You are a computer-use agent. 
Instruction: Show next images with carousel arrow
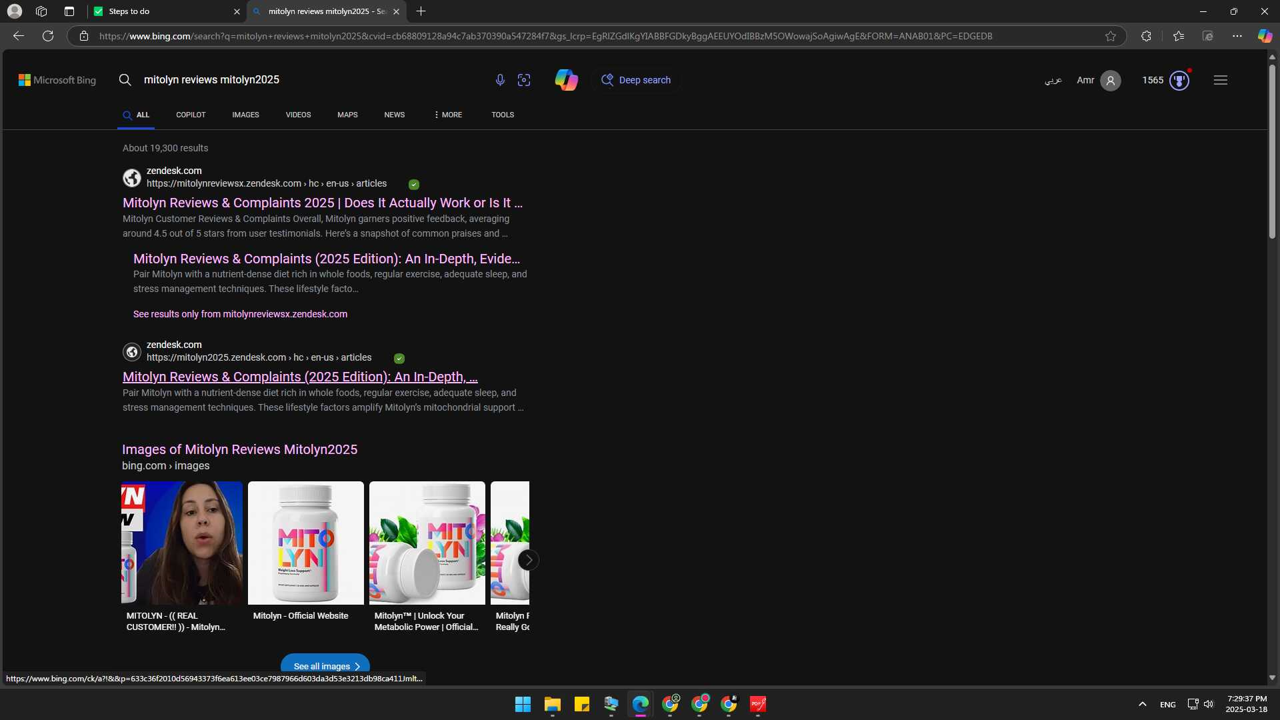pos(528,560)
